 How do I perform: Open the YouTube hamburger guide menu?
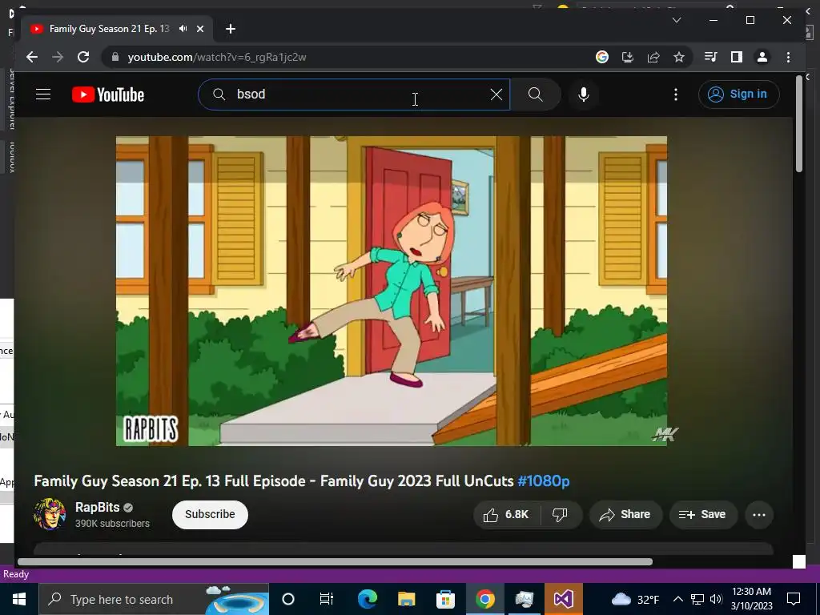tap(43, 94)
